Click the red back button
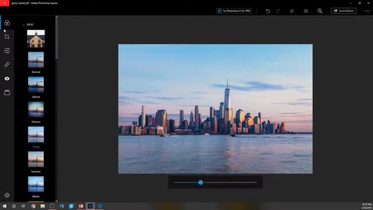The height and width of the screenshot is (210, 373). [5, 3]
